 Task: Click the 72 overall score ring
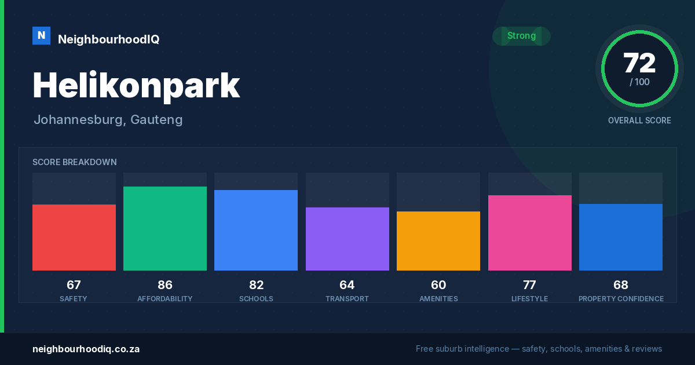tap(639, 68)
